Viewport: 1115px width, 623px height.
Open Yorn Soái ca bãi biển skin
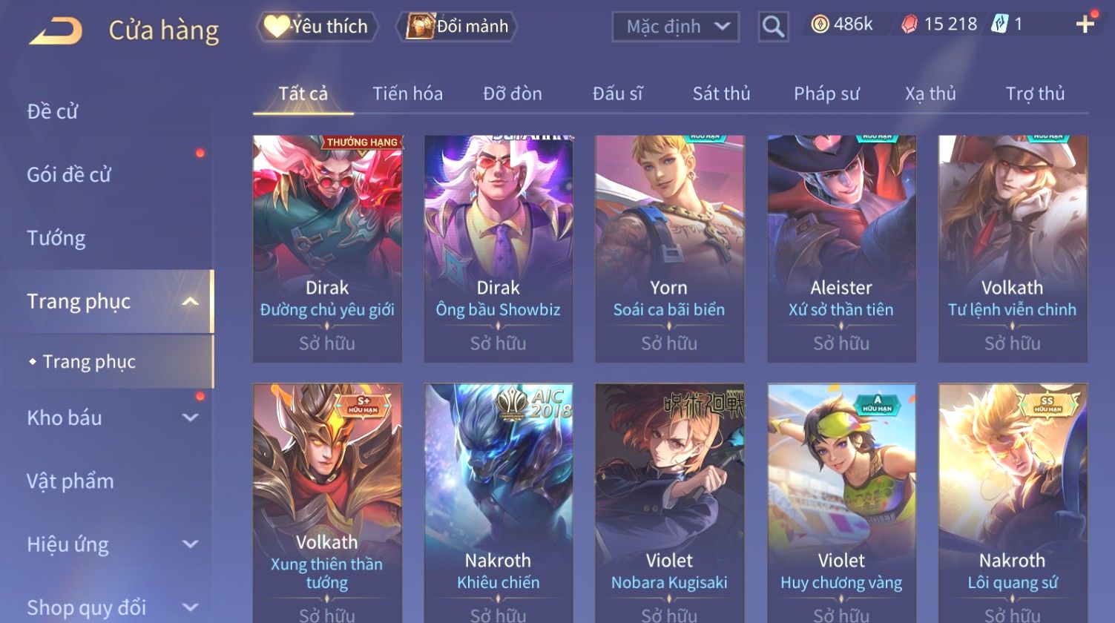669,248
